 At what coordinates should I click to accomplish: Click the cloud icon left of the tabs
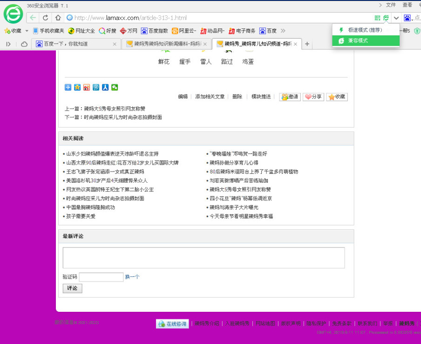[24, 44]
